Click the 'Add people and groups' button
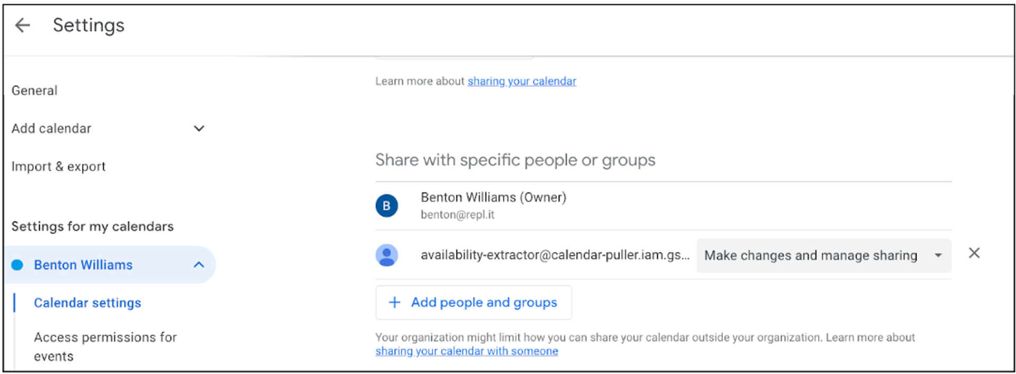The image size is (1016, 374). pos(474,303)
